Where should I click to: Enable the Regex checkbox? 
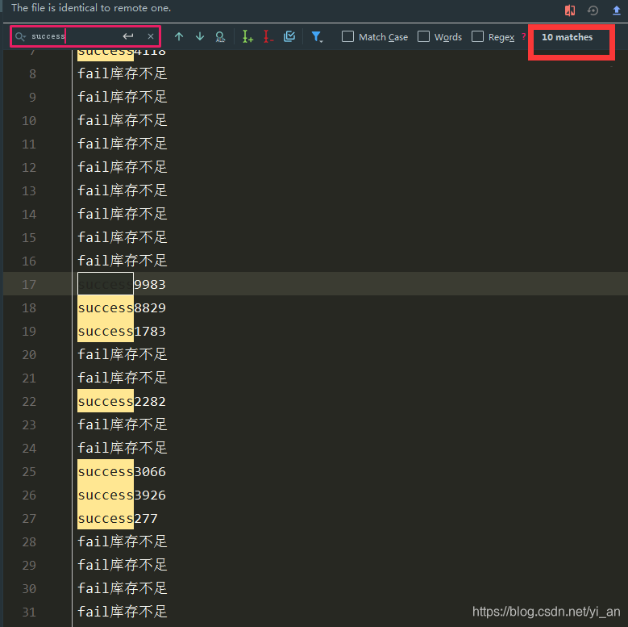pos(477,36)
